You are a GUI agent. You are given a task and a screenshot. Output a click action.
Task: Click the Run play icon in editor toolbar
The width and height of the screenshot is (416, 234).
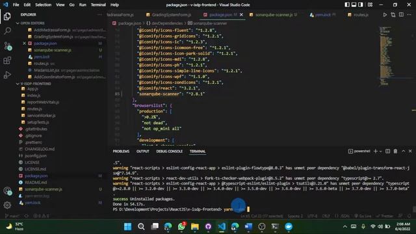coord(385,15)
